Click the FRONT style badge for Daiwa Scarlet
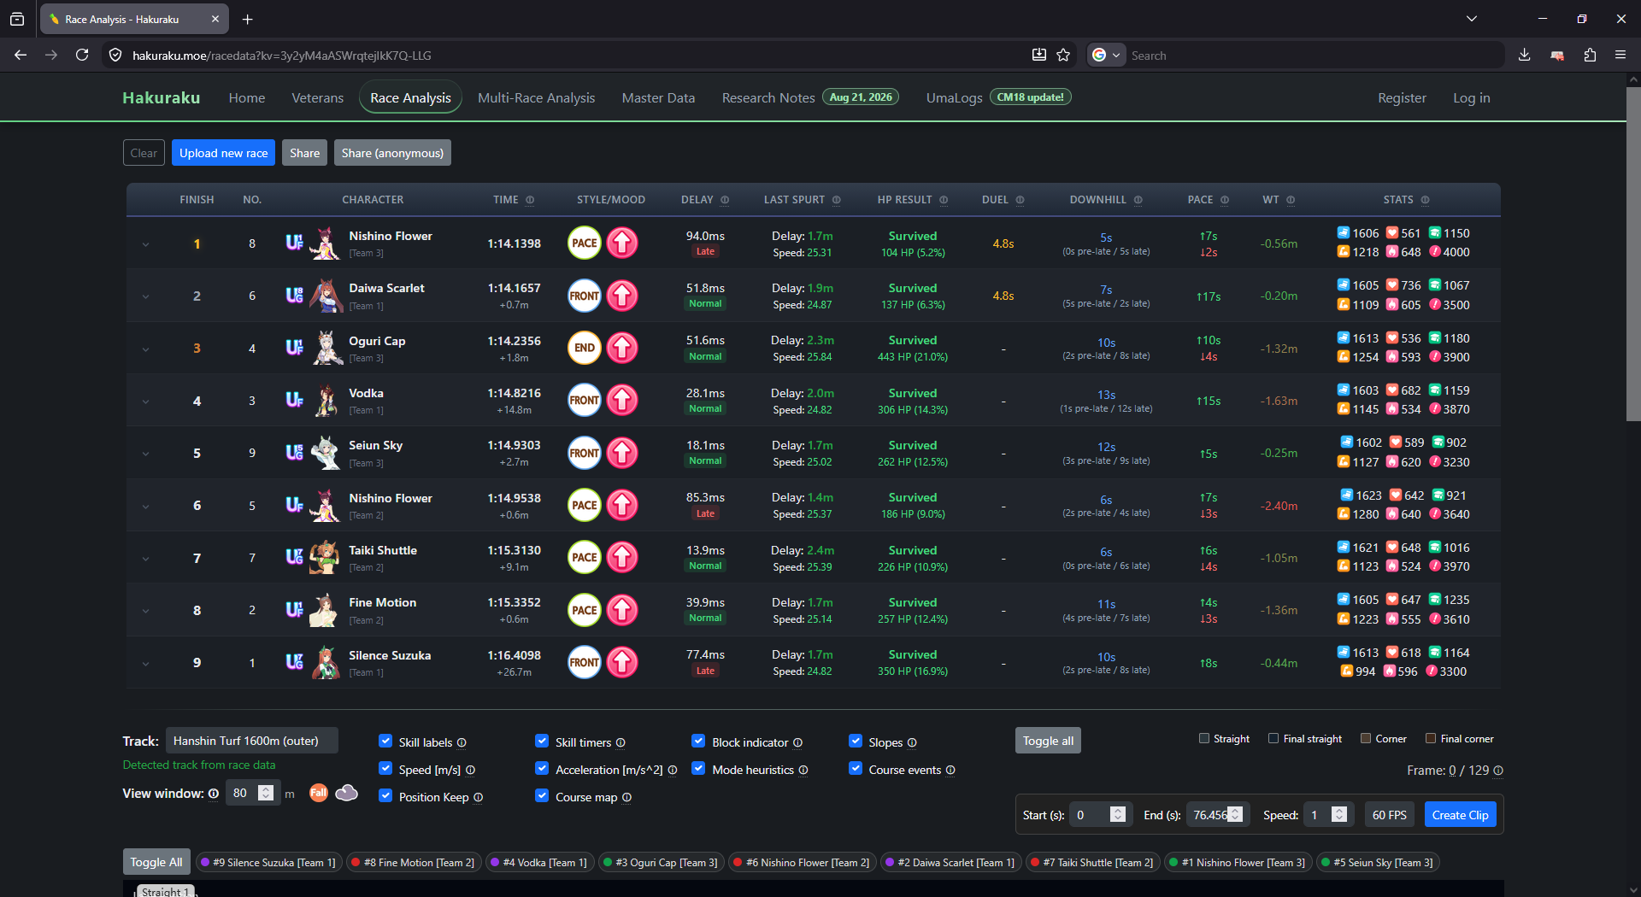Screen dimensions: 1641x897 click(x=585, y=296)
